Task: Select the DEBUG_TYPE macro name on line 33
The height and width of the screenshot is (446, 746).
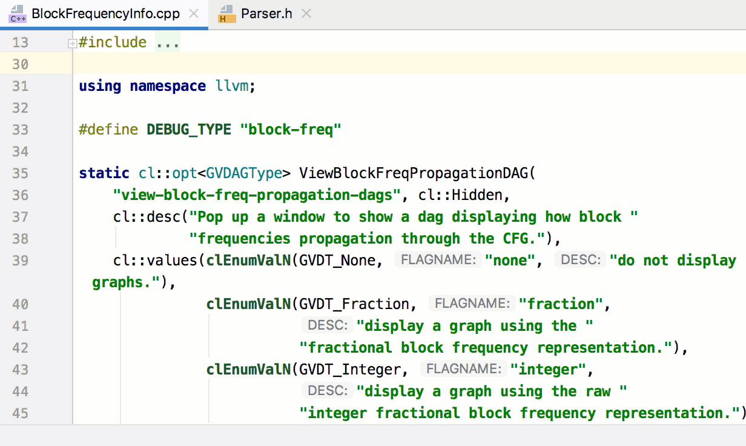Action: pos(188,129)
